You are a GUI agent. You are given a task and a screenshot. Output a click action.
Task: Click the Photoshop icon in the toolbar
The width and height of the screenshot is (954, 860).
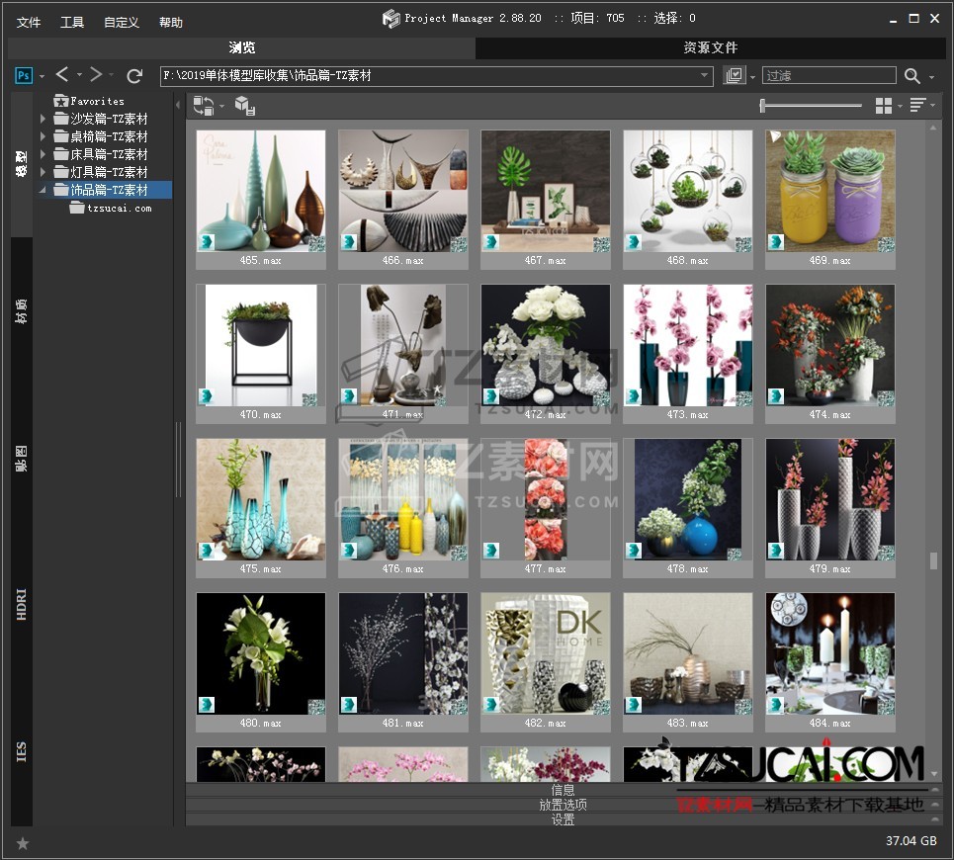pos(24,76)
